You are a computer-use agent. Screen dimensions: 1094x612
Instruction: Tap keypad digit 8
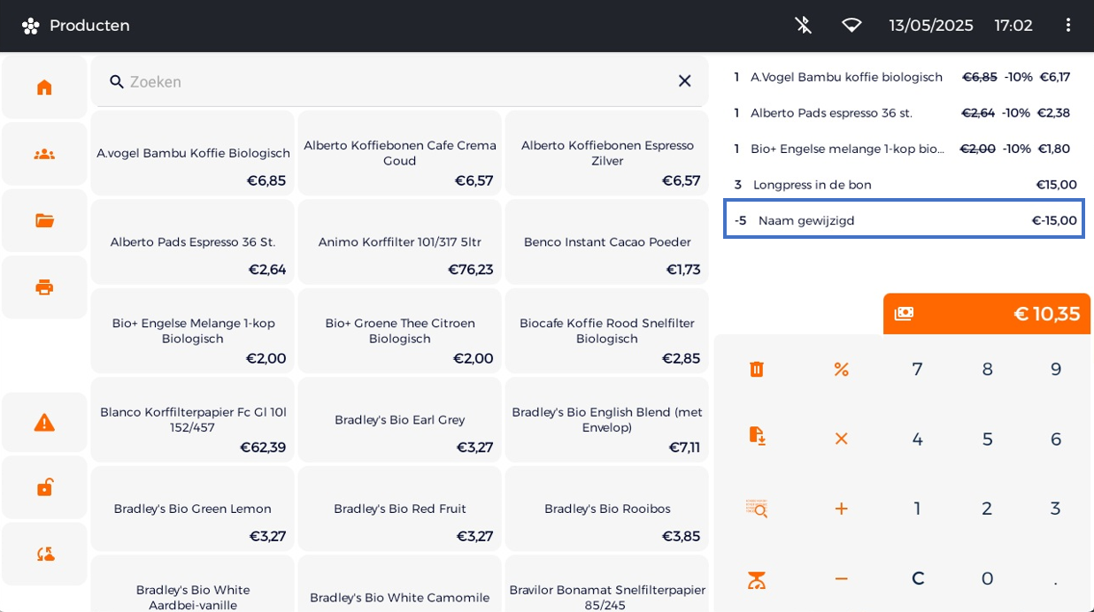pyautogui.click(x=987, y=369)
